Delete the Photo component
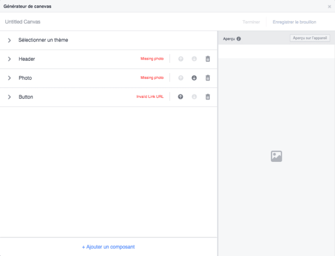This screenshot has width=335, height=256. tap(208, 78)
